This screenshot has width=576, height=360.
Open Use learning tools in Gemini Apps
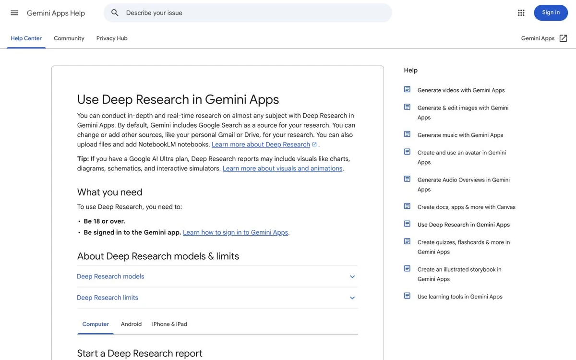[460, 297]
